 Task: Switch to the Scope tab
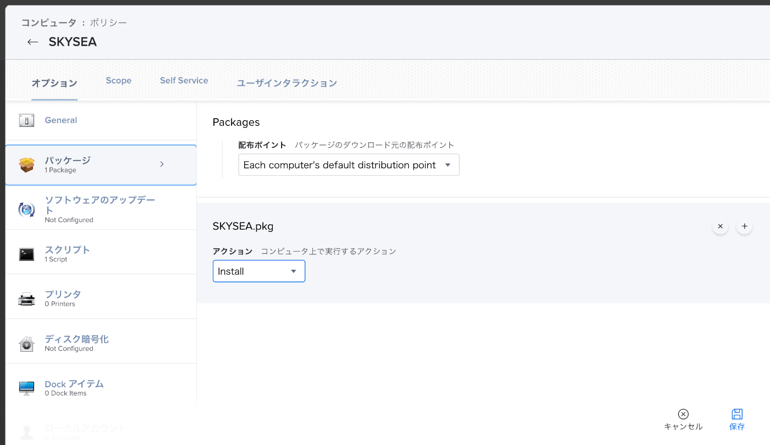pyautogui.click(x=119, y=80)
